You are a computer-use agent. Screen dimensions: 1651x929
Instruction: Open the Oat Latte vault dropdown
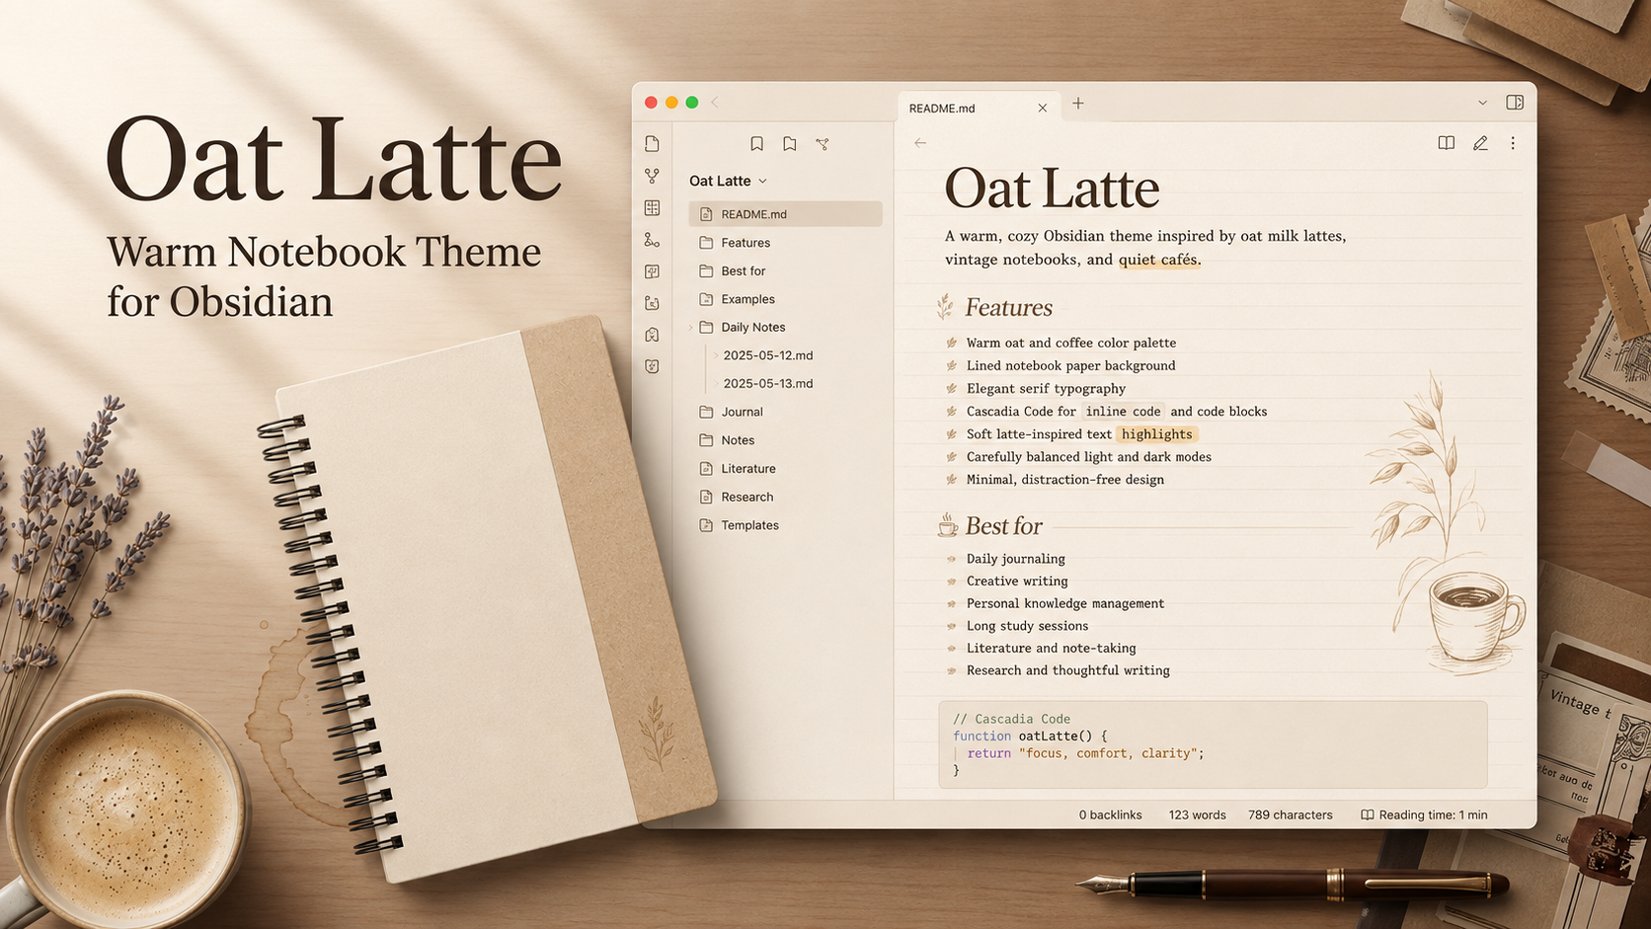(729, 181)
